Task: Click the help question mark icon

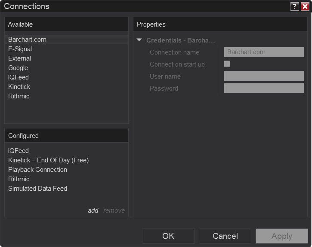Action: 295,6
